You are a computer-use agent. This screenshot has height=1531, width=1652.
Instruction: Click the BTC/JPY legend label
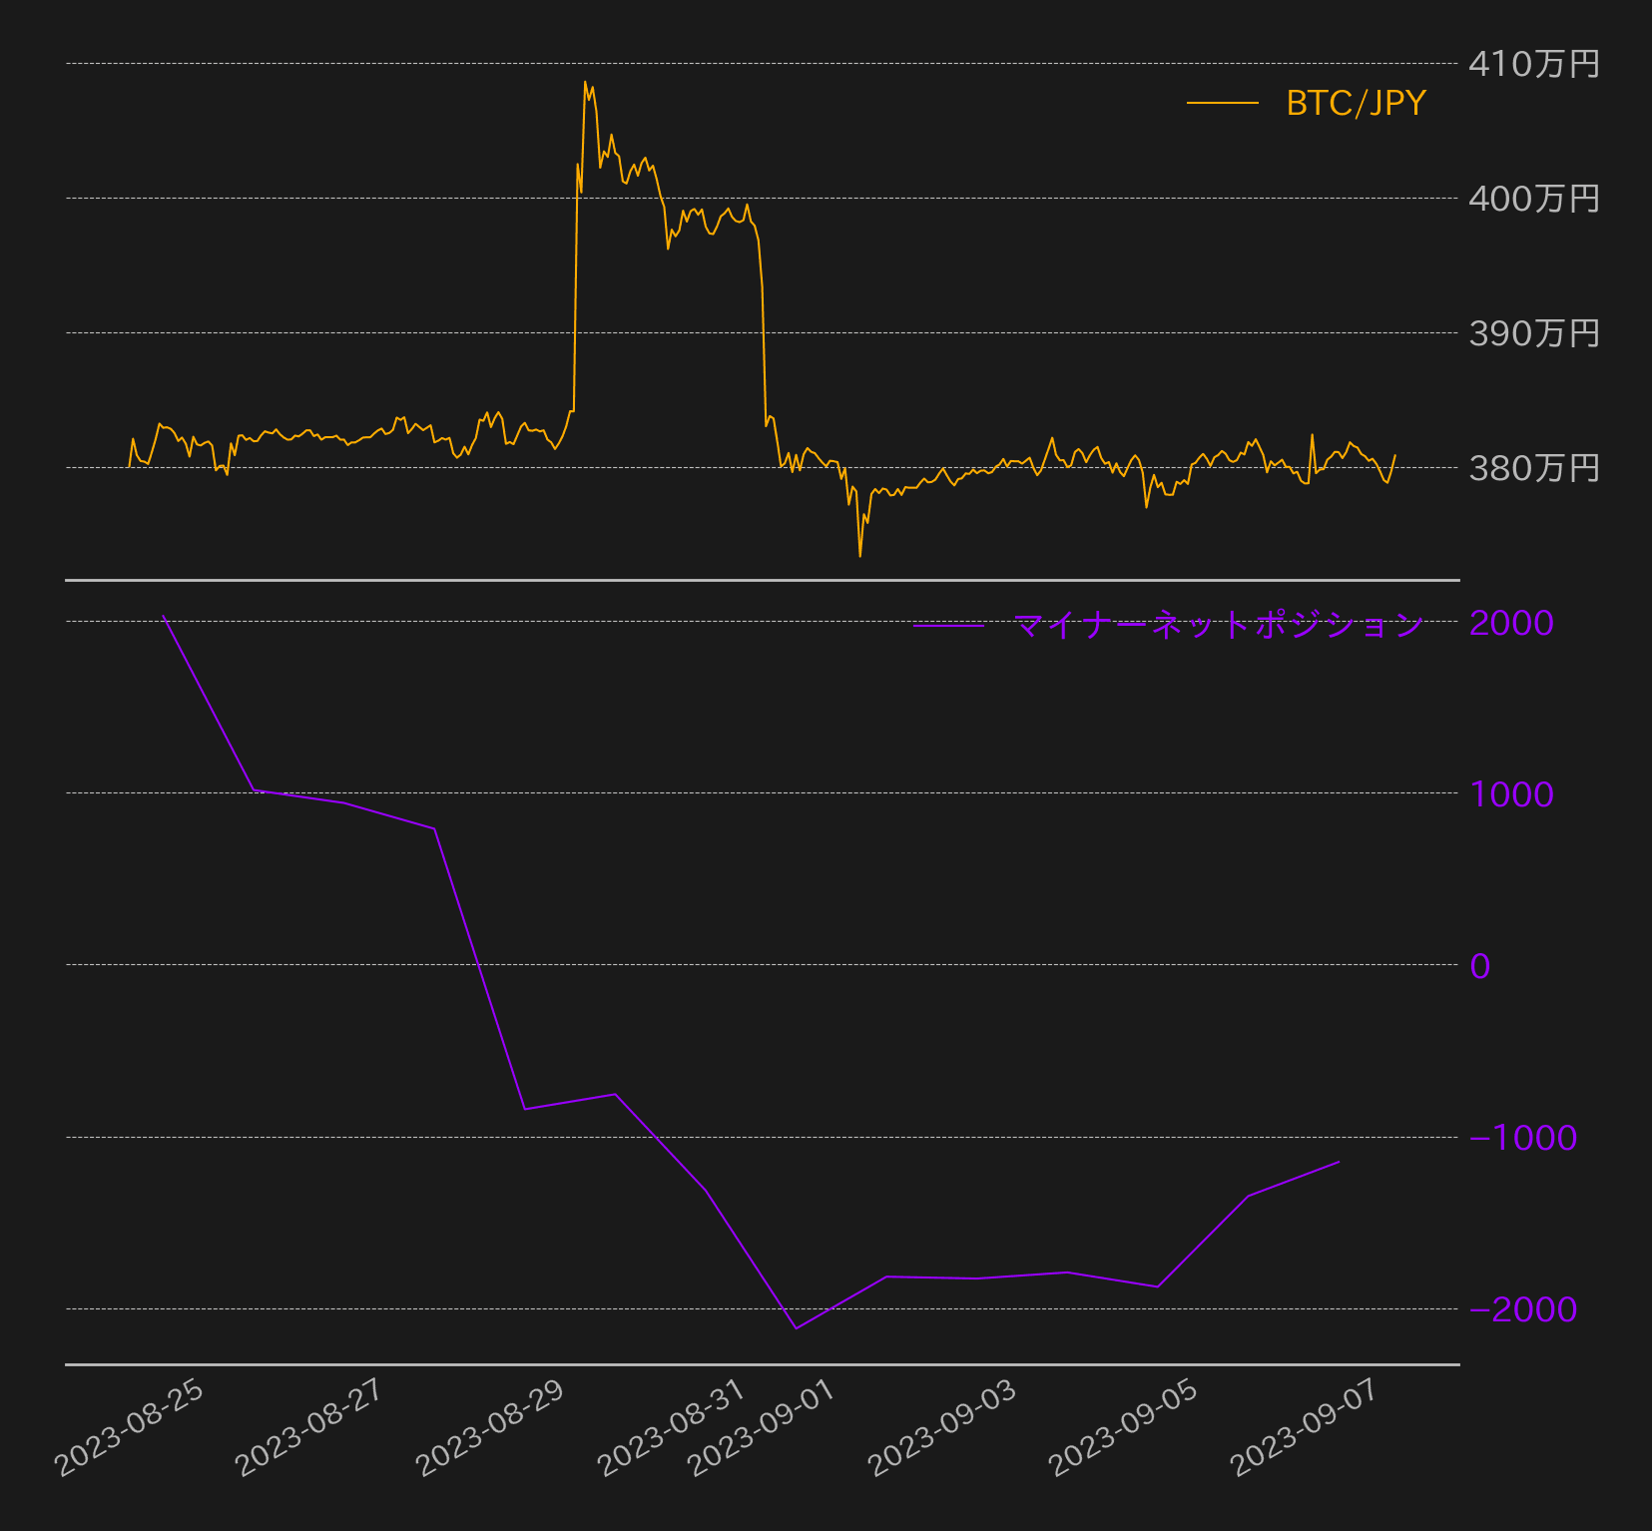tap(1356, 103)
